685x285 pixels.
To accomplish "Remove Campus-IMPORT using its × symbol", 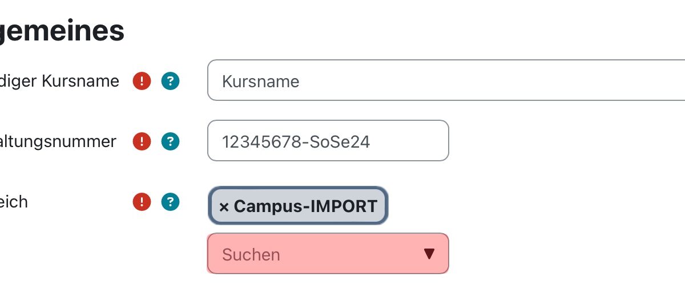I will coord(224,206).
